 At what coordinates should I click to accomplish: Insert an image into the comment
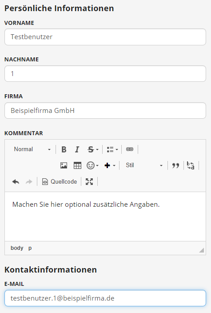pos(64,165)
